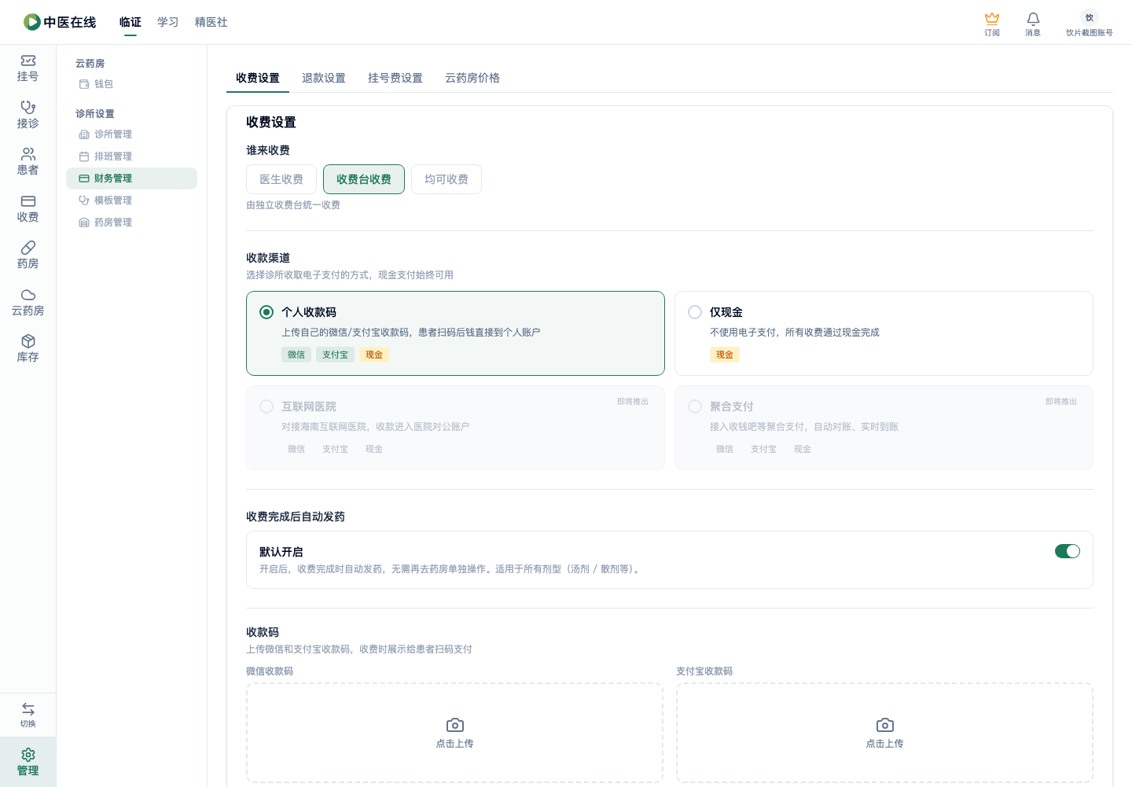This screenshot has height=787, width=1132.
Task: Choose 医生收费 option
Action: (281, 179)
